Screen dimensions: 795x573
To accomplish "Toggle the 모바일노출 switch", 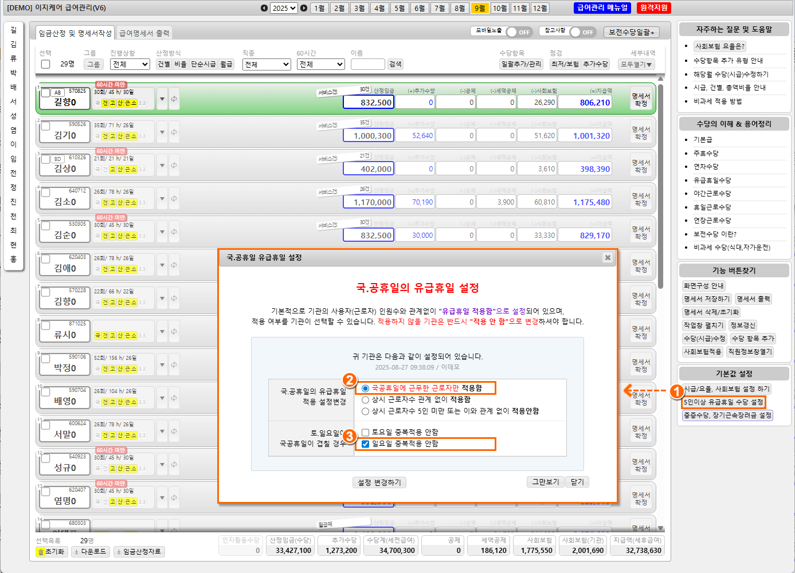I will point(518,32).
